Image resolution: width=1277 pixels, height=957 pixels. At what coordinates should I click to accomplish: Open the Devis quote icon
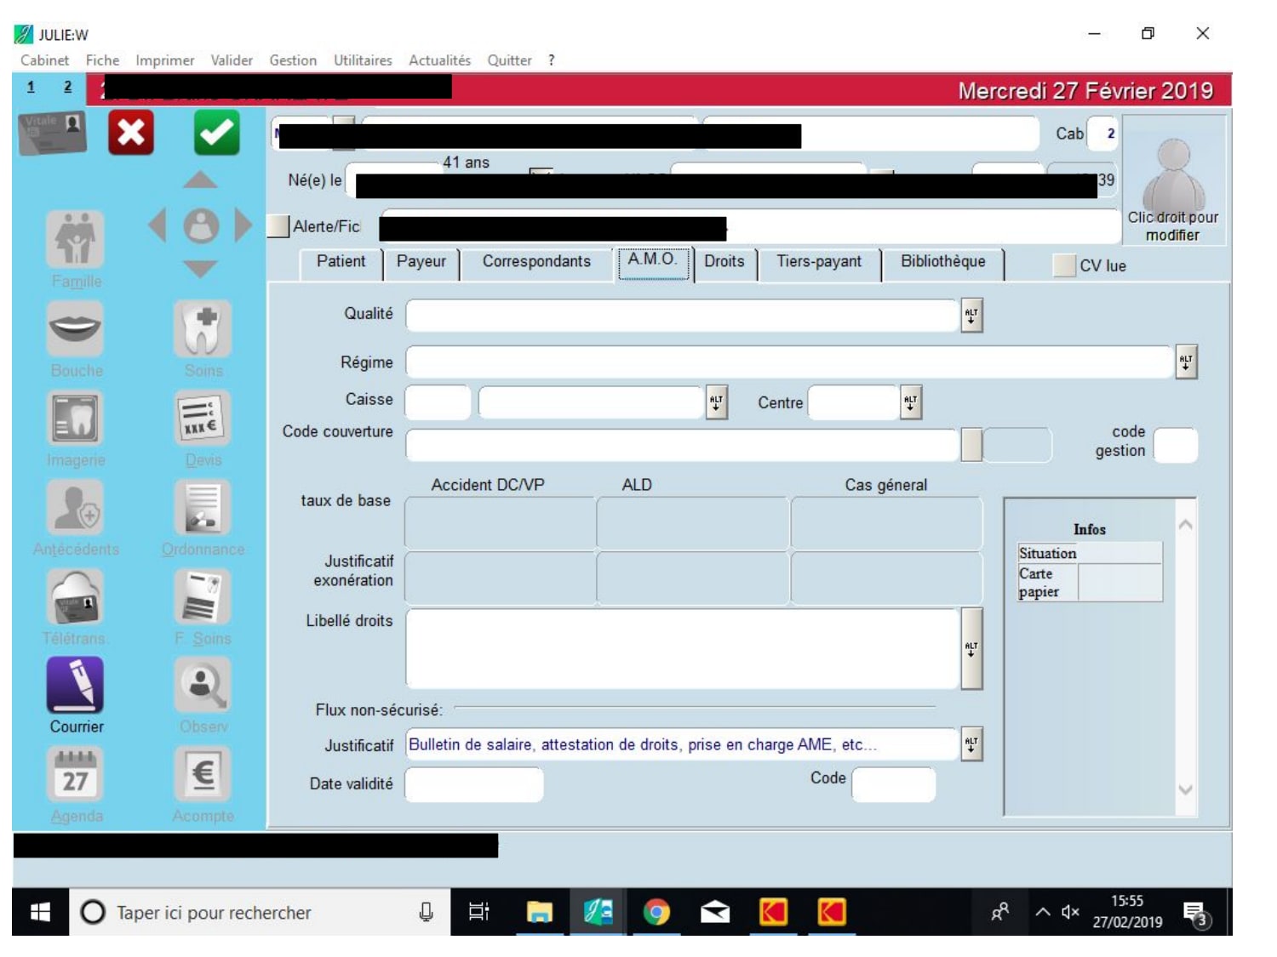[203, 419]
